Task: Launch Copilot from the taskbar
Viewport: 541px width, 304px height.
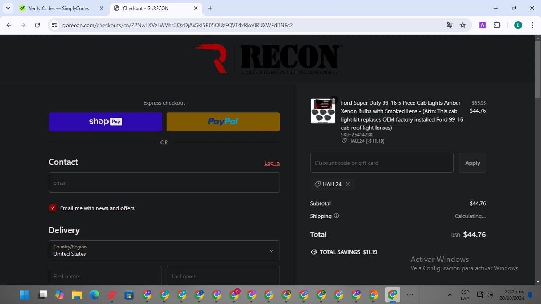Action: click(x=60, y=295)
